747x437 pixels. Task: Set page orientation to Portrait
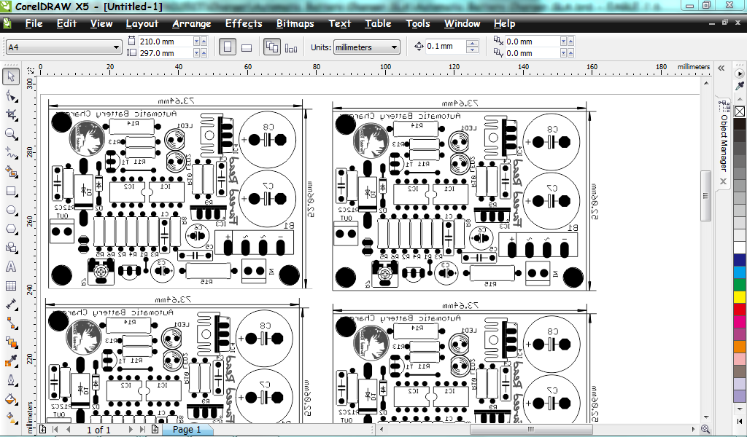[x=228, y=47]
